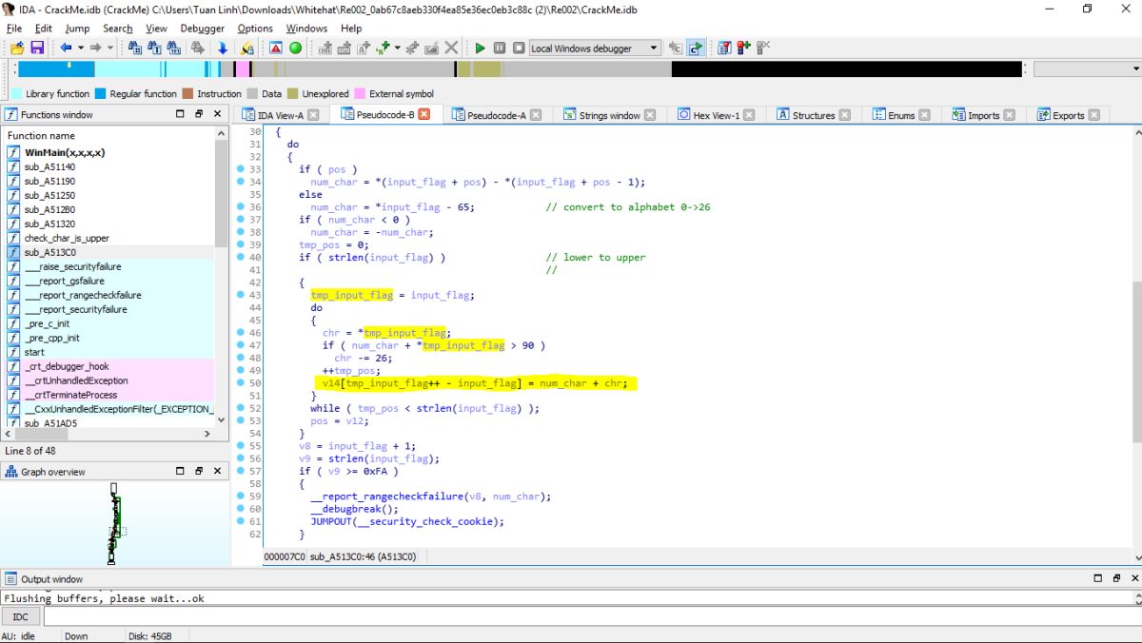This screenshot has width=1142, height=643.
Task: Select __crt_debugger_hook function
Action: point(67,366)
